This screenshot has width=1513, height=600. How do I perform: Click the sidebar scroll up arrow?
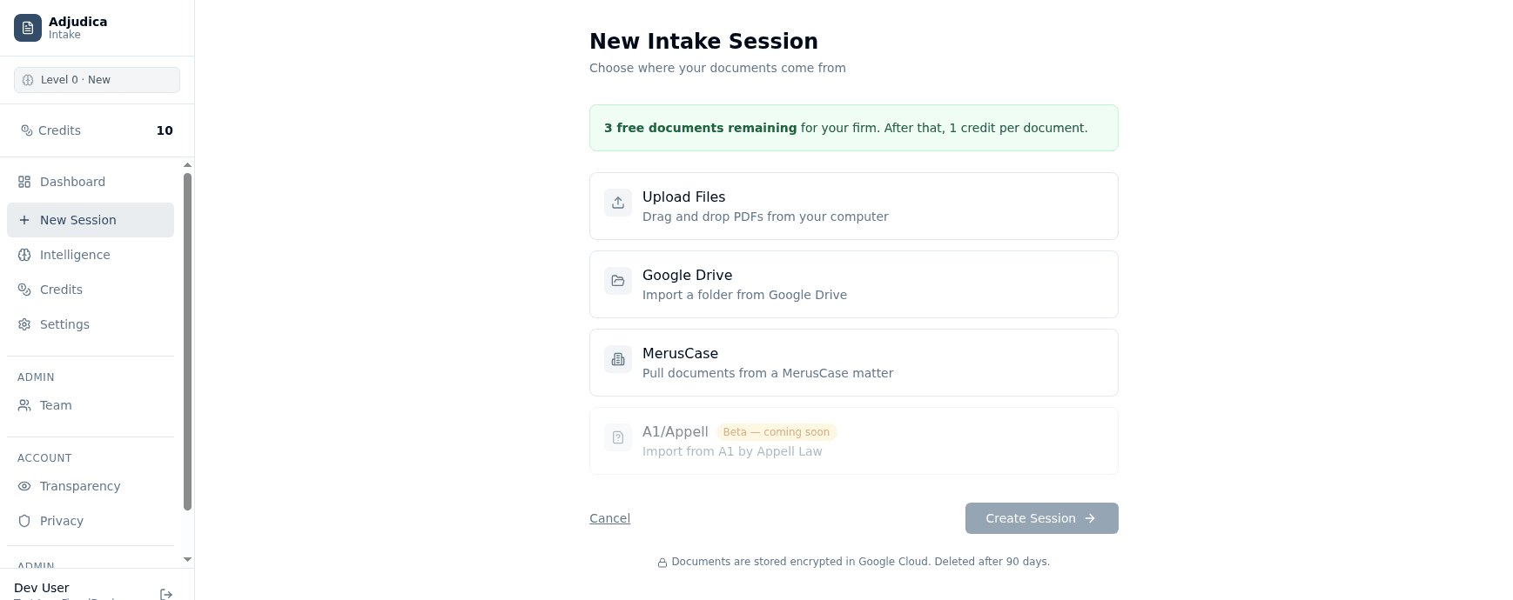(x=187, y=165)
